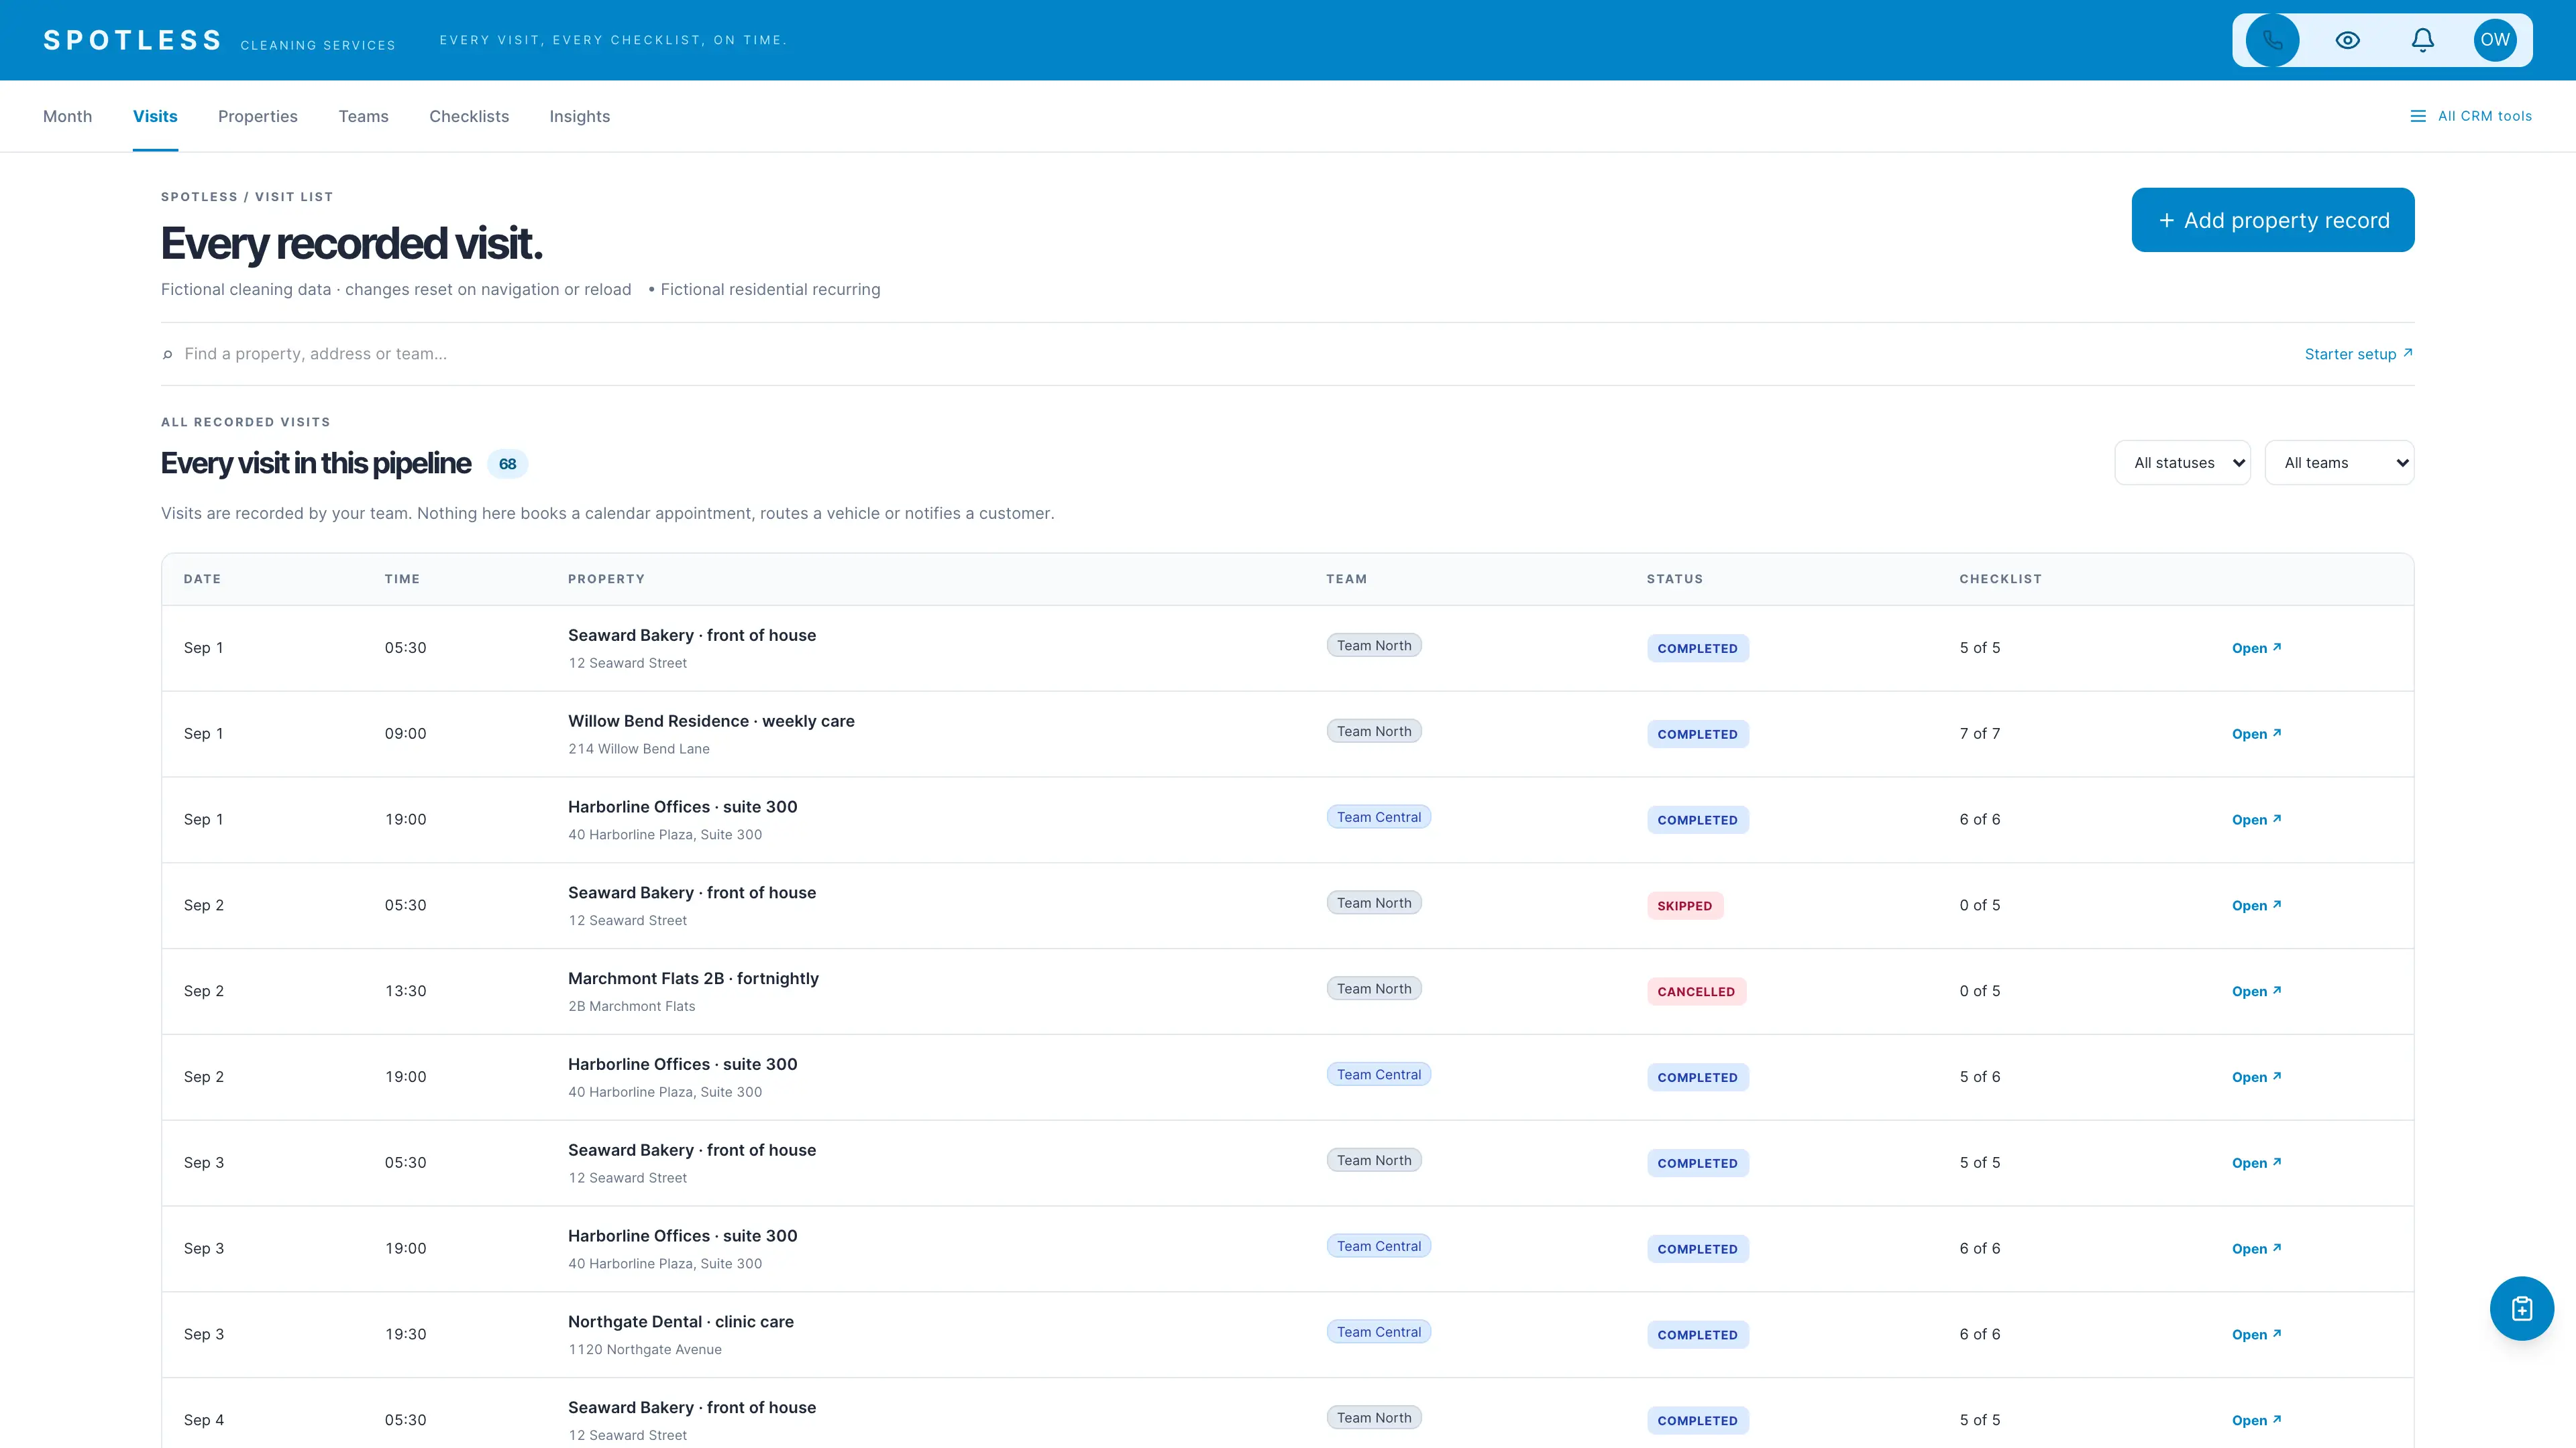Toggle the eye visibility icon in header

pyautogui.click(x=2347, y=40)
